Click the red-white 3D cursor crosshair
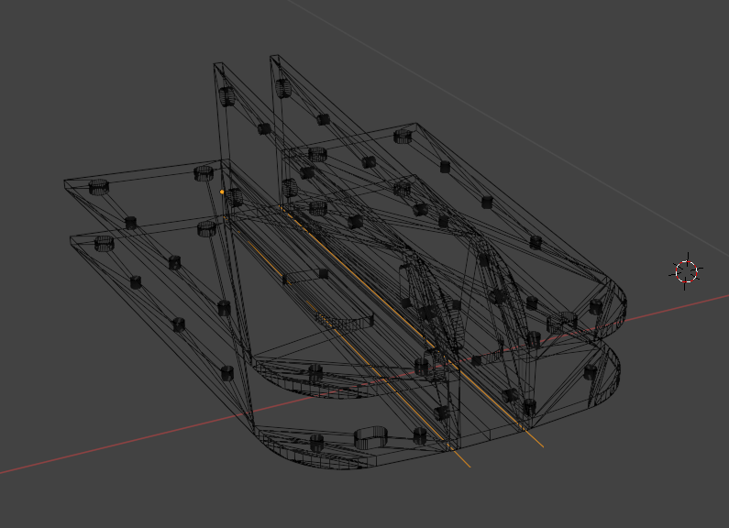Viewport: 729px width, 528px height. [687, 271]
